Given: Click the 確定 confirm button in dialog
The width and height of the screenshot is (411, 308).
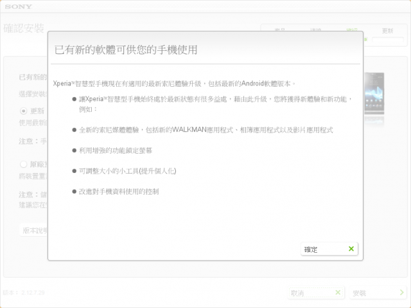Looking at the screenshot, I should tap(329, 249).
